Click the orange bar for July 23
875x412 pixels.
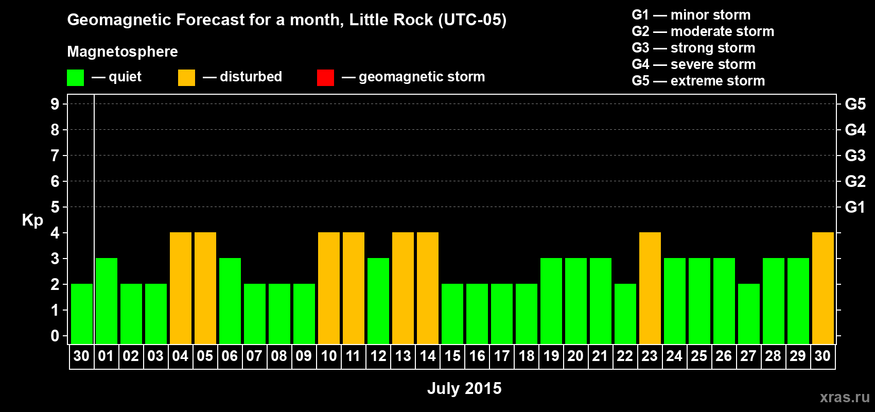point(650,288)
